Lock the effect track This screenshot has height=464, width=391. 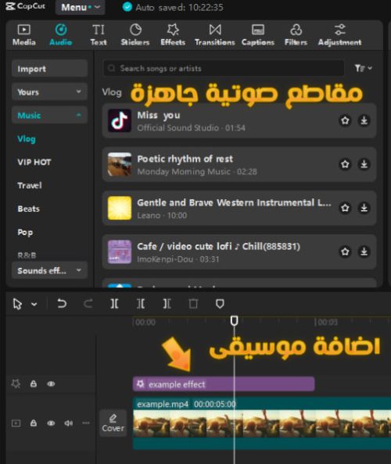(x=34, y=384)
